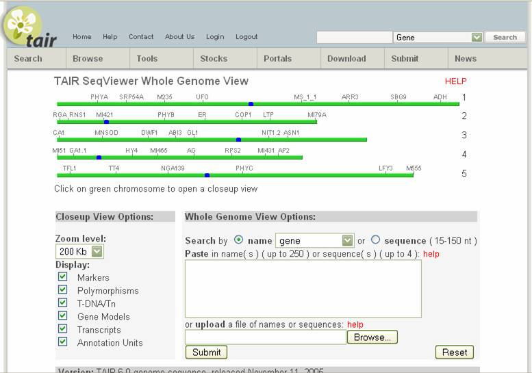Click the Browse... button
This screenshot has height=373, width=532.
click(x=372, y=337)
